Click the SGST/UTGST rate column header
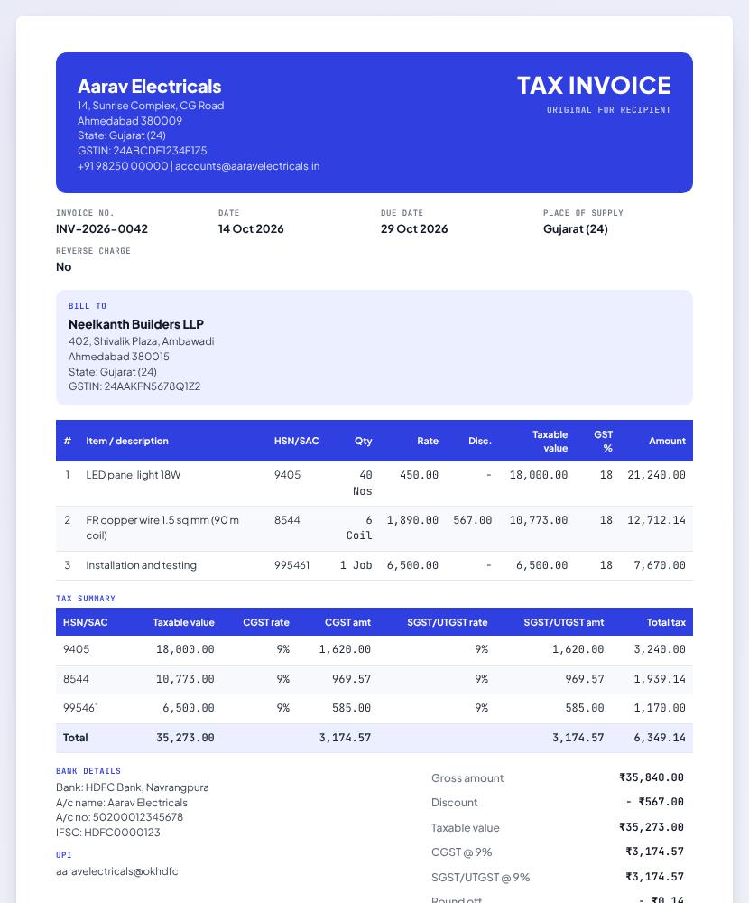This screenshot has width=749, height=903. [448, 622]
